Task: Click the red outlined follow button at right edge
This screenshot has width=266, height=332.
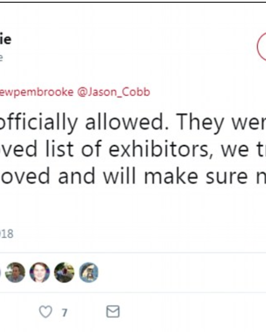Action: 262,47
